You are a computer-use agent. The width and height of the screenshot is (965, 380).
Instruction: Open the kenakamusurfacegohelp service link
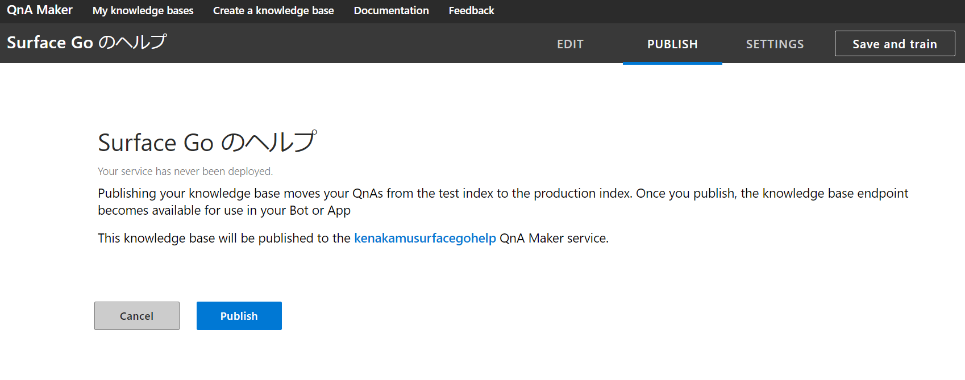[x=425, y=238]
